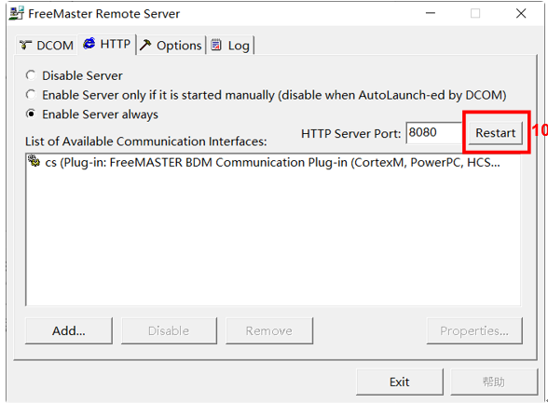
Task: Switch to the DCOM tab
Action: click(x=47, y=45)
